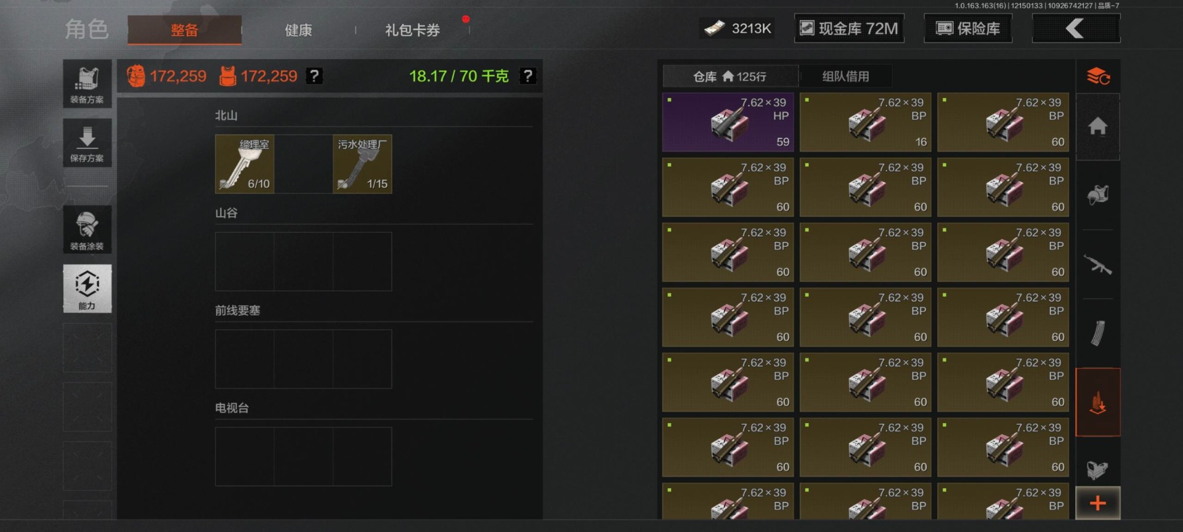Select the 能力 ability icon
This screenshot has width=1183, height=532.
(87, 288)
